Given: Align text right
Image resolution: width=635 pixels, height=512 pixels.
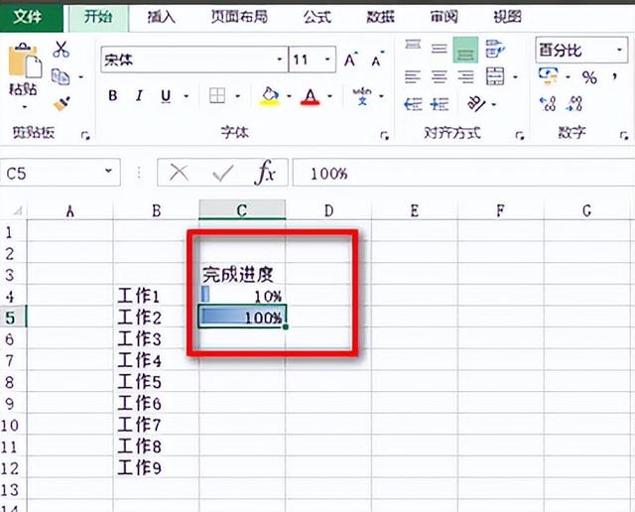Looking at the screenshot, I should point(465,76).
